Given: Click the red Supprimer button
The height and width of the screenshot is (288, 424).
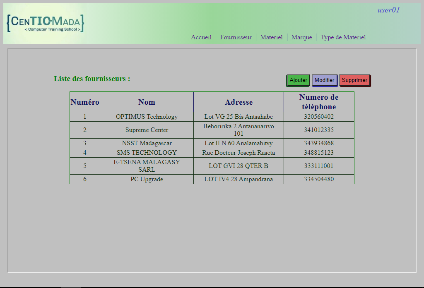Looking at the screenshot, I should click(x=355, y=80).
